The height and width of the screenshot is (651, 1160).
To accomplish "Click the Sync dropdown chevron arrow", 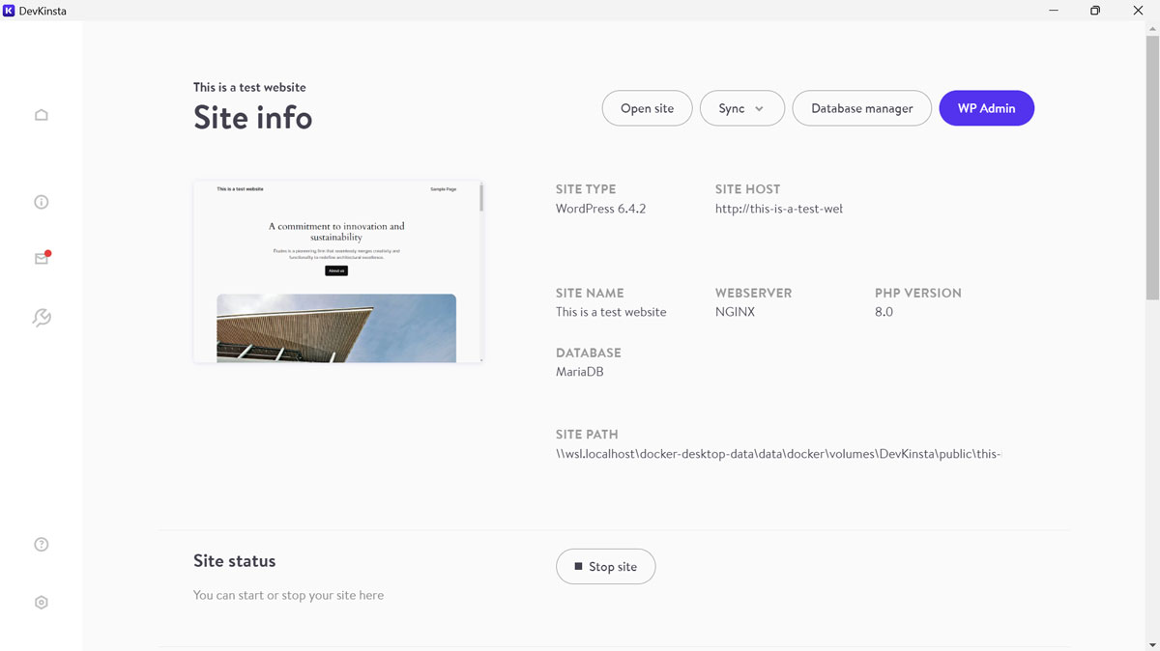I will click(x=759, y=109).
